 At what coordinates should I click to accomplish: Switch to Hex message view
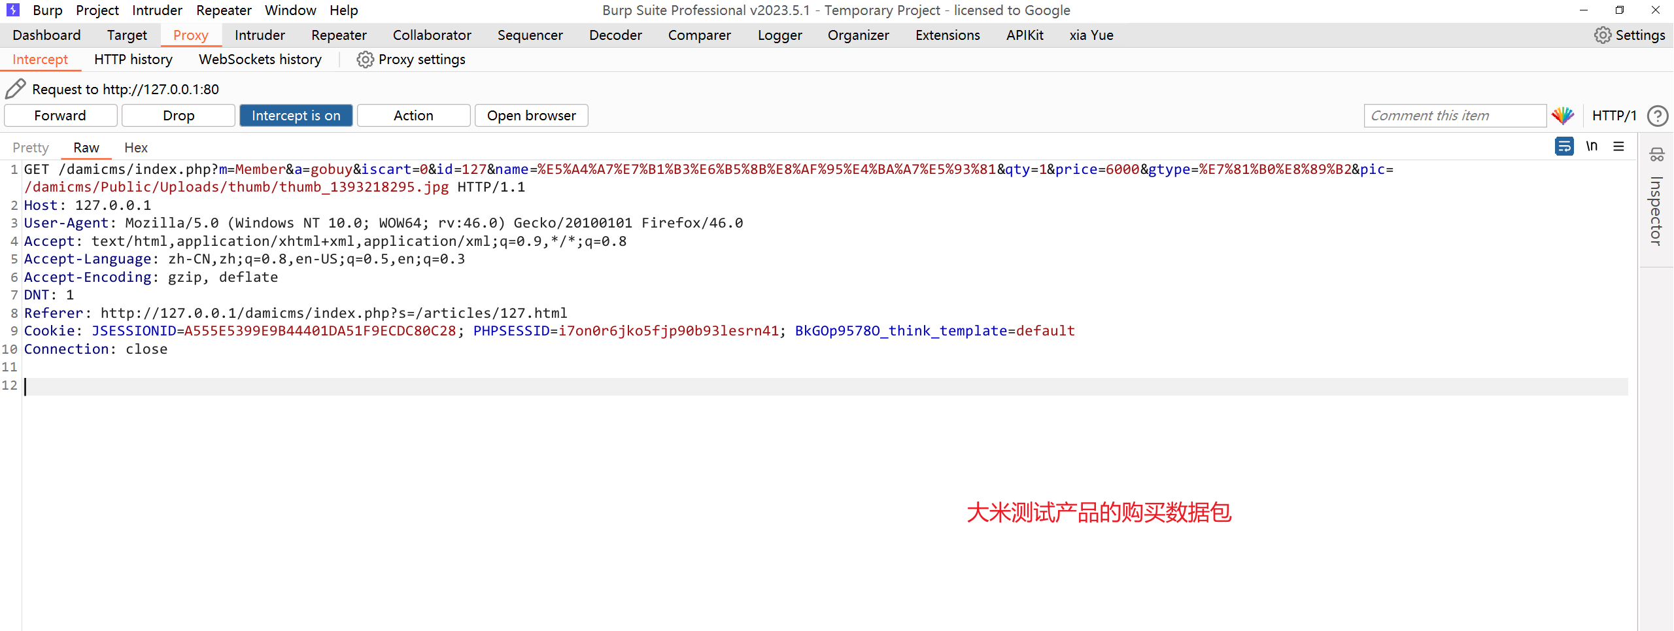click(136, 148)
